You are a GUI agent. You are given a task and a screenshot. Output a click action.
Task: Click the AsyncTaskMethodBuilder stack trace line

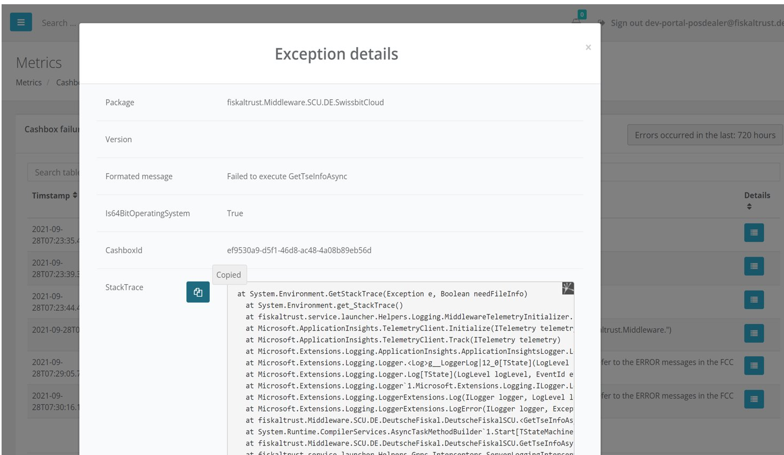(409, 432)
